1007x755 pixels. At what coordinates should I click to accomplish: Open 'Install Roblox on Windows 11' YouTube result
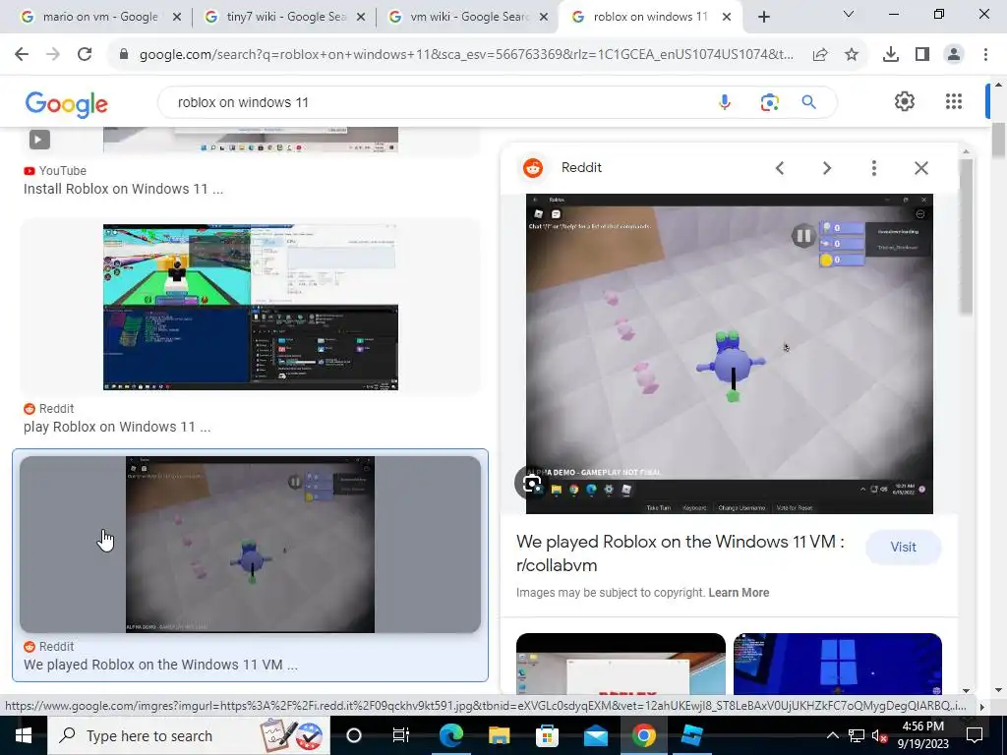pos(123,189)
